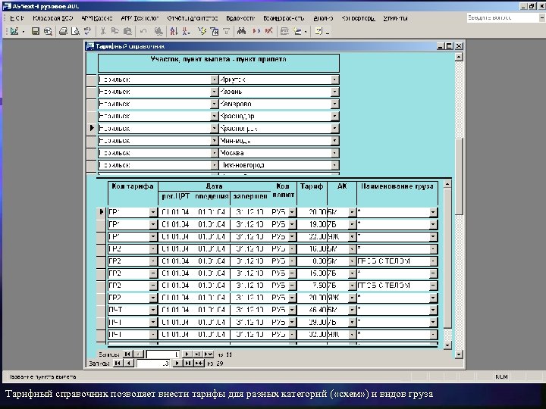This screenshot has height=409, width=546.
Task: Click the Paste clipboard icon
Action: 127,31
